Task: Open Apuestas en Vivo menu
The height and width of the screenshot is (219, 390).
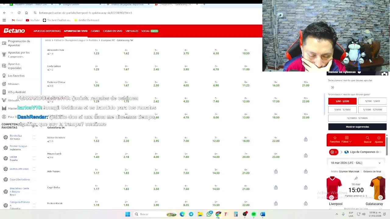Action: pyautogui.click(x=76, y=31)
